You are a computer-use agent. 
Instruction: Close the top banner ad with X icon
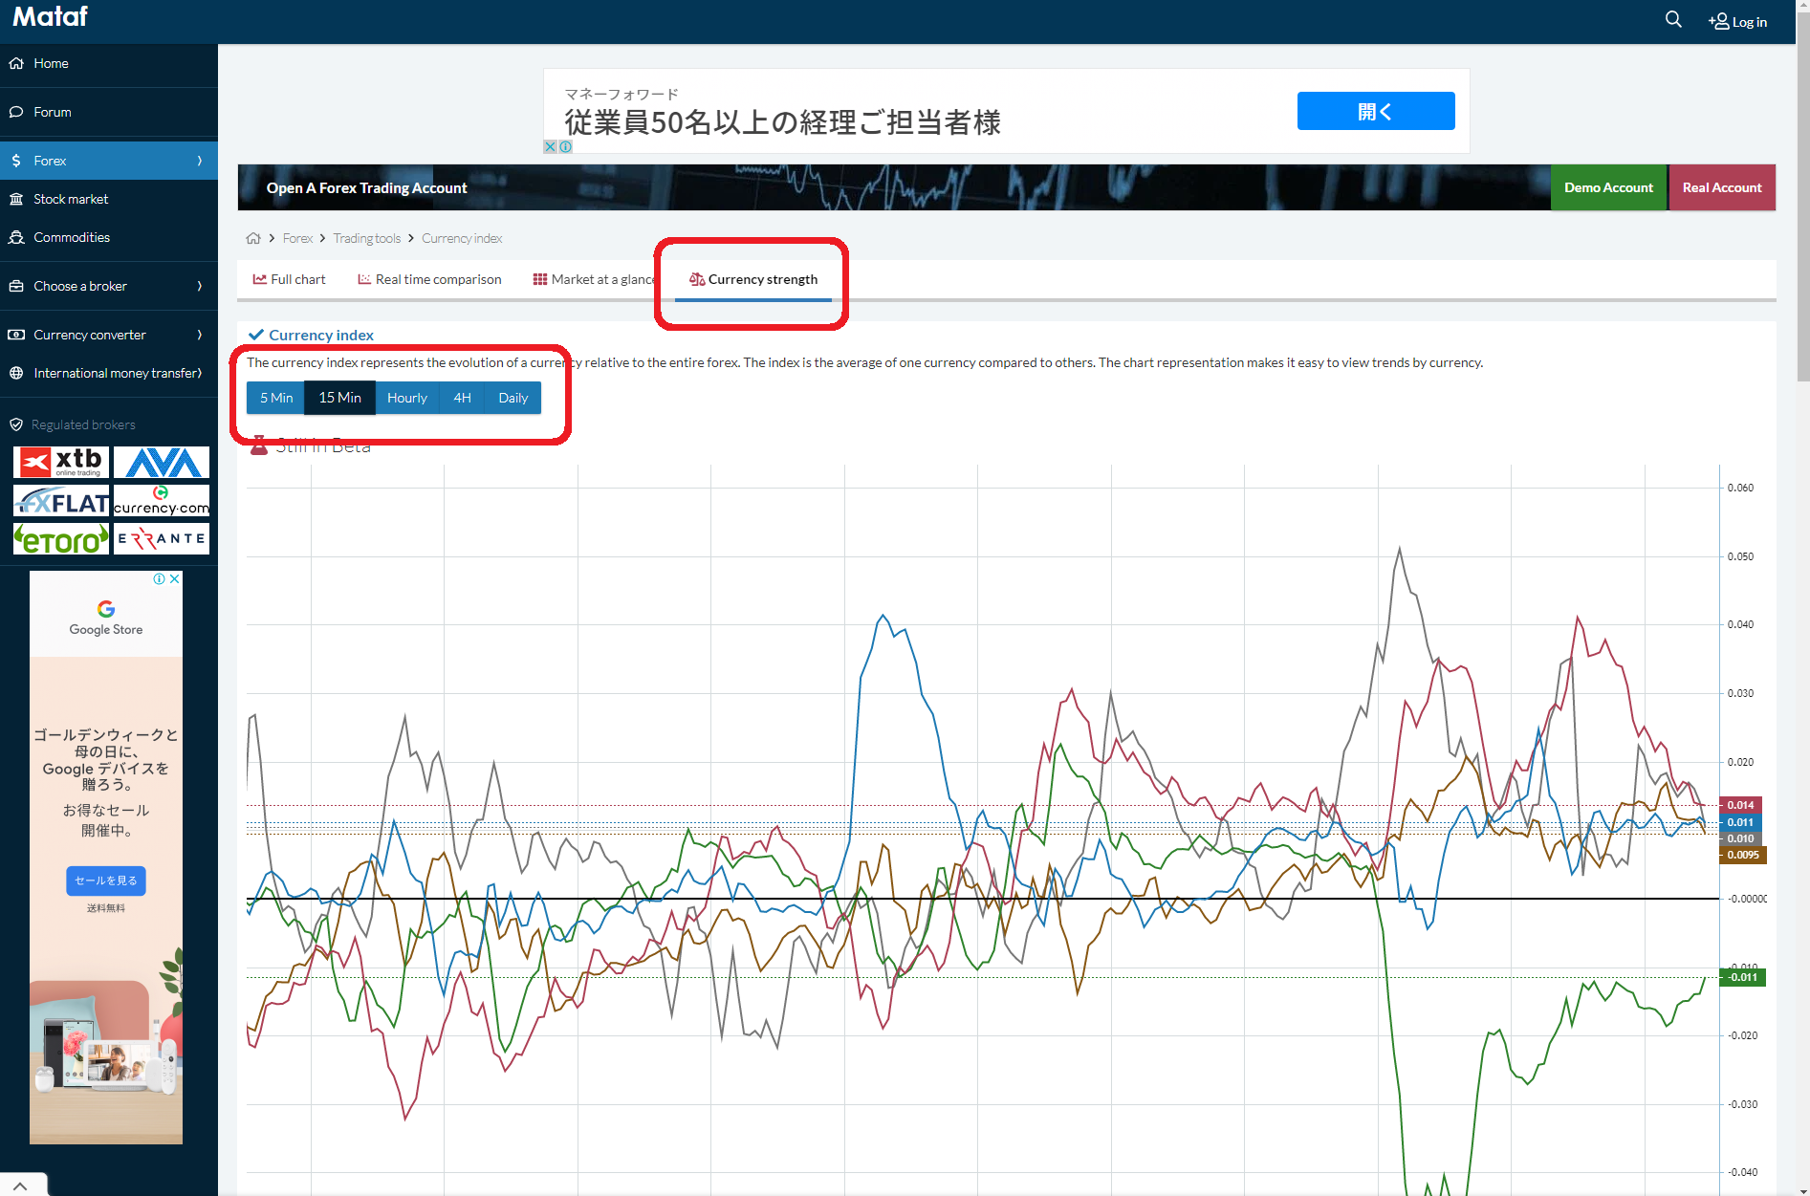click(550, 146)
